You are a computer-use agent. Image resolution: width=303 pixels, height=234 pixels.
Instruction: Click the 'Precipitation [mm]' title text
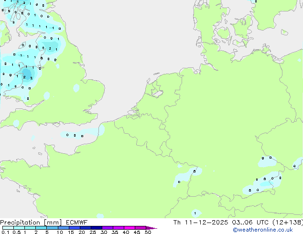click(x=31, y=223)
